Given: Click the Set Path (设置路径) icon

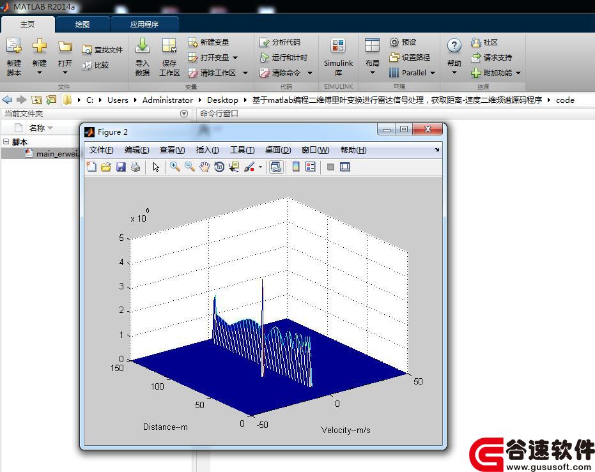Looking at the screenshot, I should [394, 57].
